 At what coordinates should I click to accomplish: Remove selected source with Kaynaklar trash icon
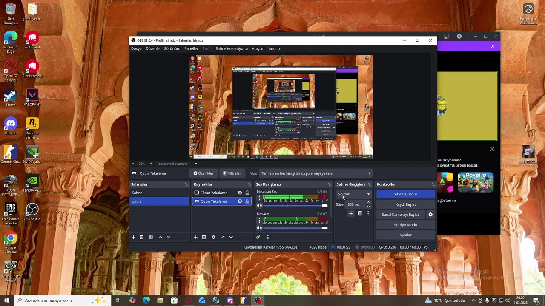[204, 237]
